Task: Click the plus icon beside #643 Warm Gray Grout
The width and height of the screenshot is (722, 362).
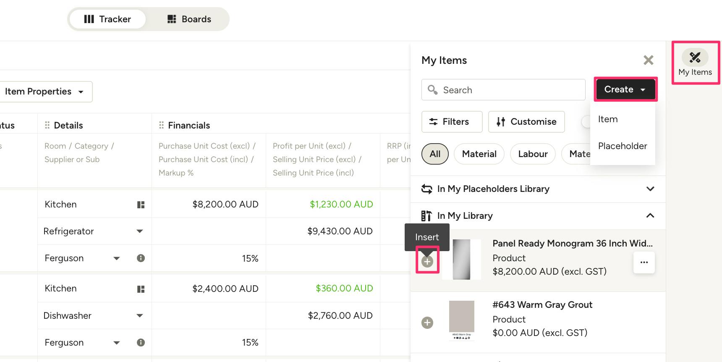Action: 427,323
